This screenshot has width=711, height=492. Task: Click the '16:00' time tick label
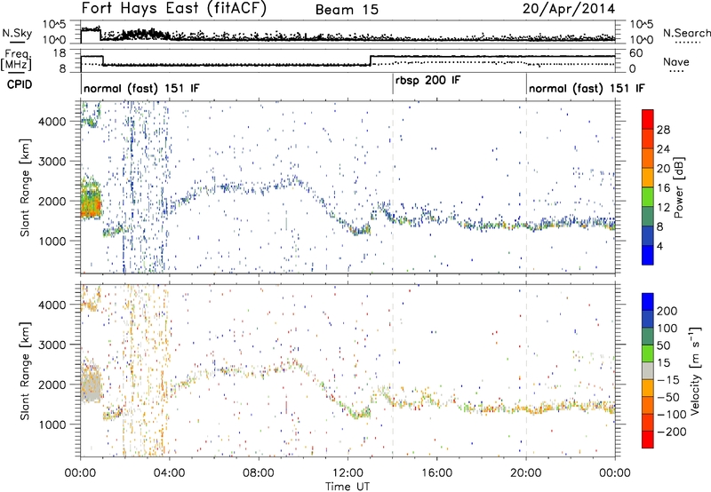[x=436, y=473]
